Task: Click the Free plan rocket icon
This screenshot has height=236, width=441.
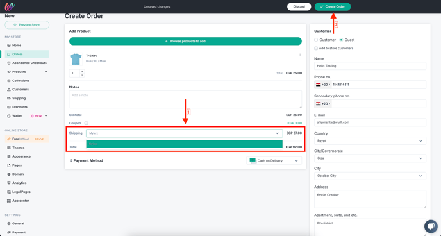Action: (x=9, y=139)
